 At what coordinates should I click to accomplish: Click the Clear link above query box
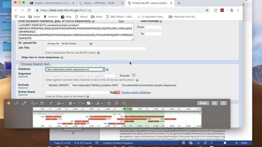pyautogui.click(x=121, y=21)
